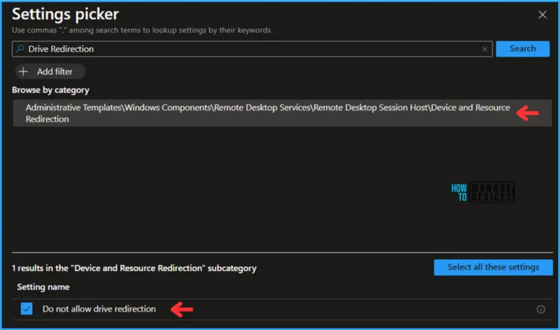Click the magnifier icon in the search box
This screenshot has width=560, height=330.
(x=20, y=49)
